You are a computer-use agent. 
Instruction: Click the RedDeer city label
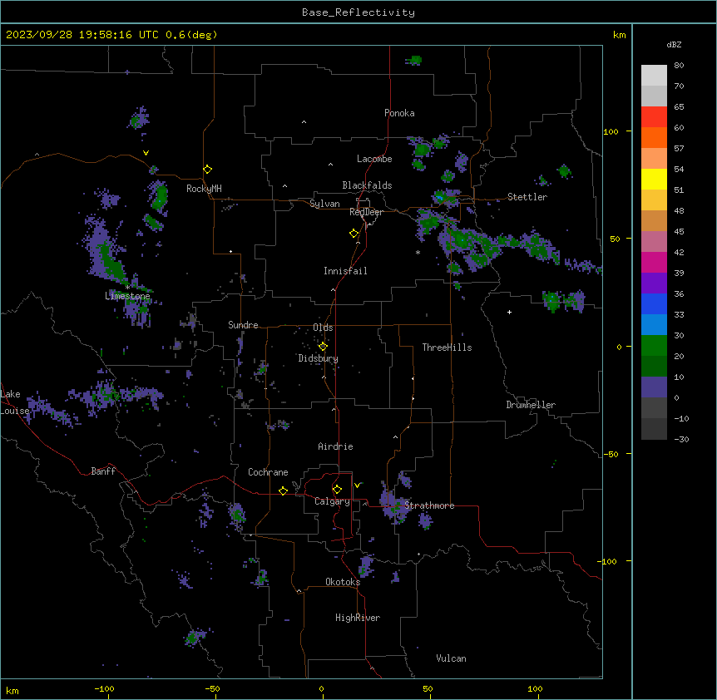(x=366, y=212)
